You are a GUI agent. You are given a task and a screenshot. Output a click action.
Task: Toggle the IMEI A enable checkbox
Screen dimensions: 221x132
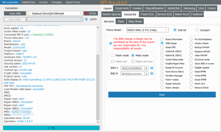tap(152, 68)
